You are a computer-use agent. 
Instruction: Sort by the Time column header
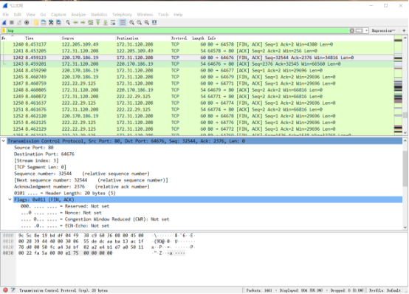[42, 38]
